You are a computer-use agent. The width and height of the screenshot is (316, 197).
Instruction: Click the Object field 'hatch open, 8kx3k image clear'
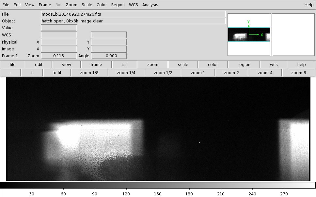133,21
